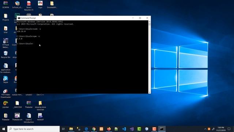
Task: Select the Skype desktop shortcut
Action: pyautogui.click(x=6, y=80)
